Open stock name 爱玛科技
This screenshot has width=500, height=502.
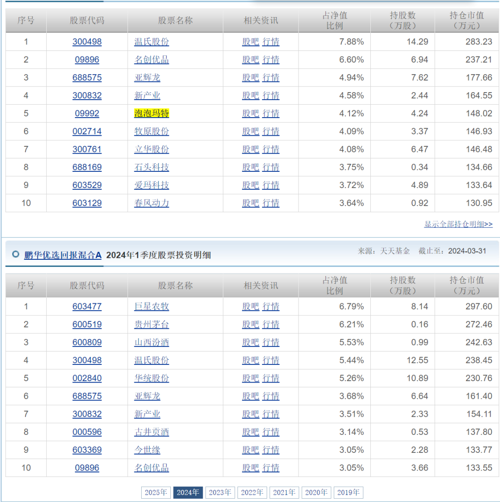pos(151,185)
